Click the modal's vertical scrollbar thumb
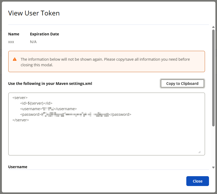217x194 pixels. (213, 77)
